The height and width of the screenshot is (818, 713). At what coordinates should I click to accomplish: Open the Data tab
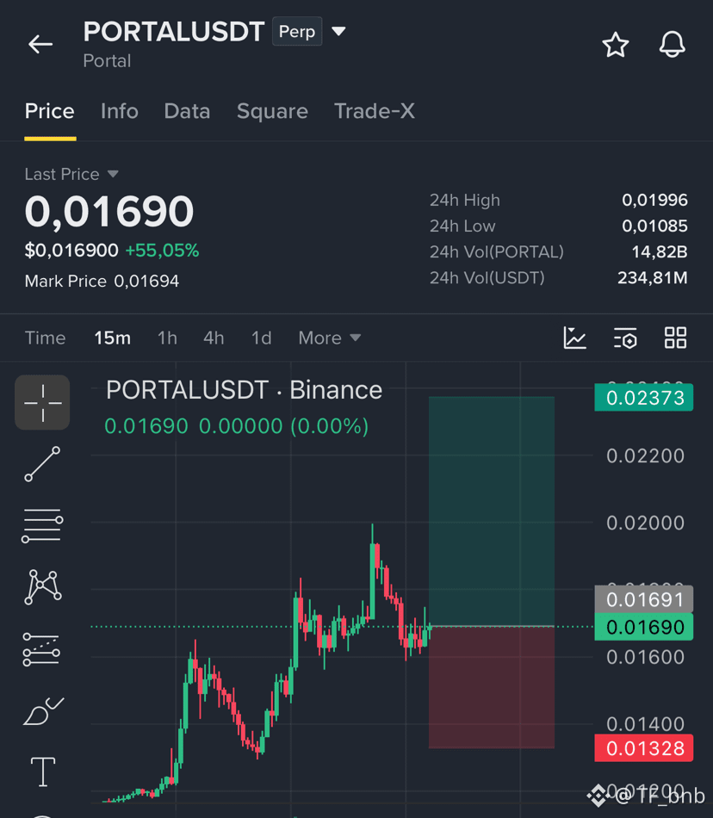click(187, 111)
